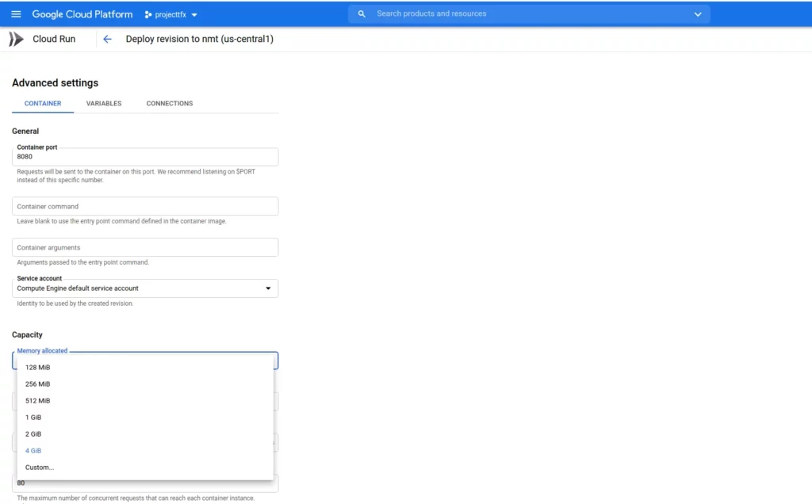The image size is (812, 504).
Task: Click the Google Cloud Platform logo text
Action: 82,14
